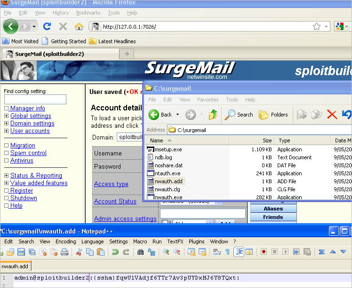Open the Account Status link
The width and height of the screenshot is (352, 288).
pyautogui.click(x=115, y=201)
